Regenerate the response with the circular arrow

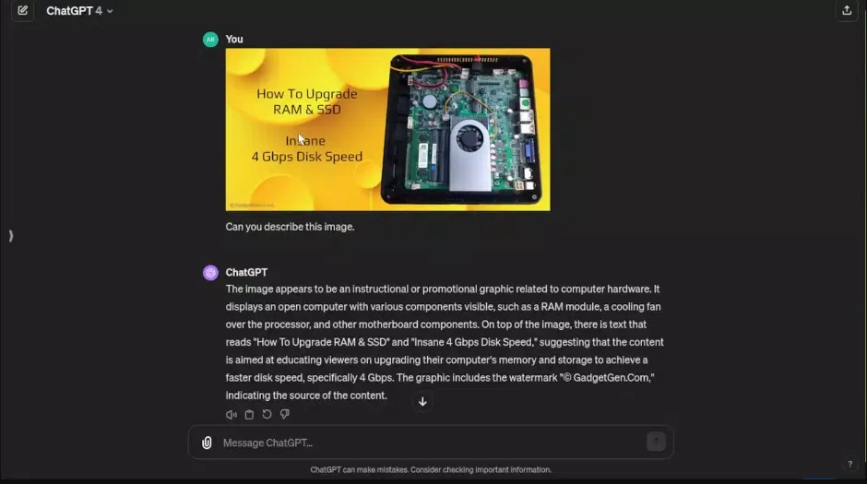pos(267,414)
